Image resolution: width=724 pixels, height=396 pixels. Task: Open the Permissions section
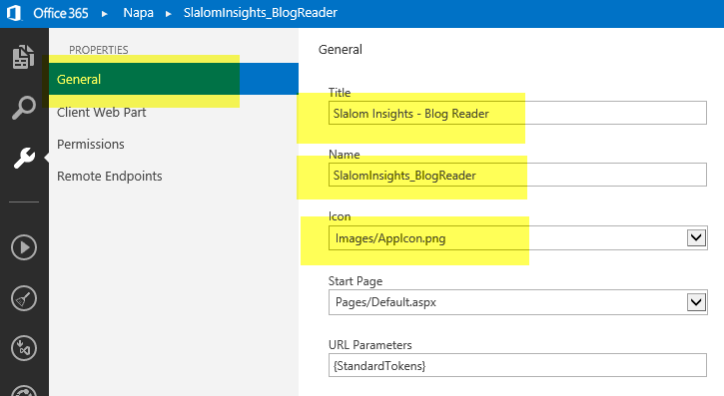[x=91, y=145]
